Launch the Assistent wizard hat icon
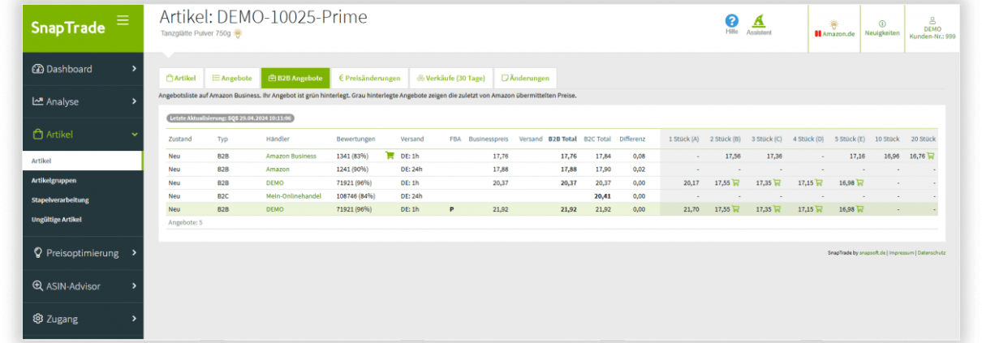982x343 pixels. tap(759, 21)
